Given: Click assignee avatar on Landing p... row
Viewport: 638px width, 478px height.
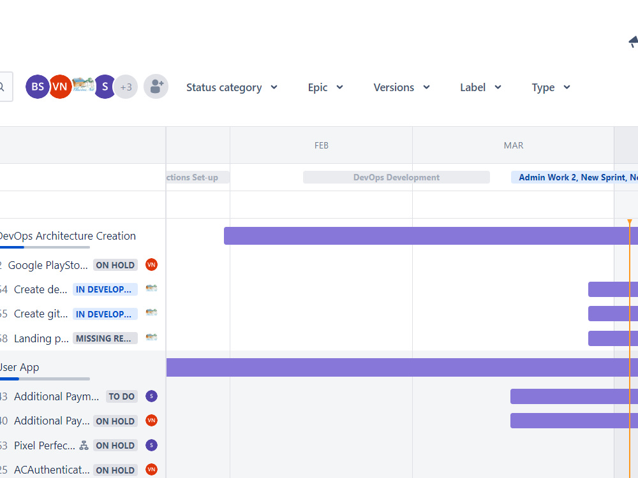Looking at the screenshot, I should [151, 337].
